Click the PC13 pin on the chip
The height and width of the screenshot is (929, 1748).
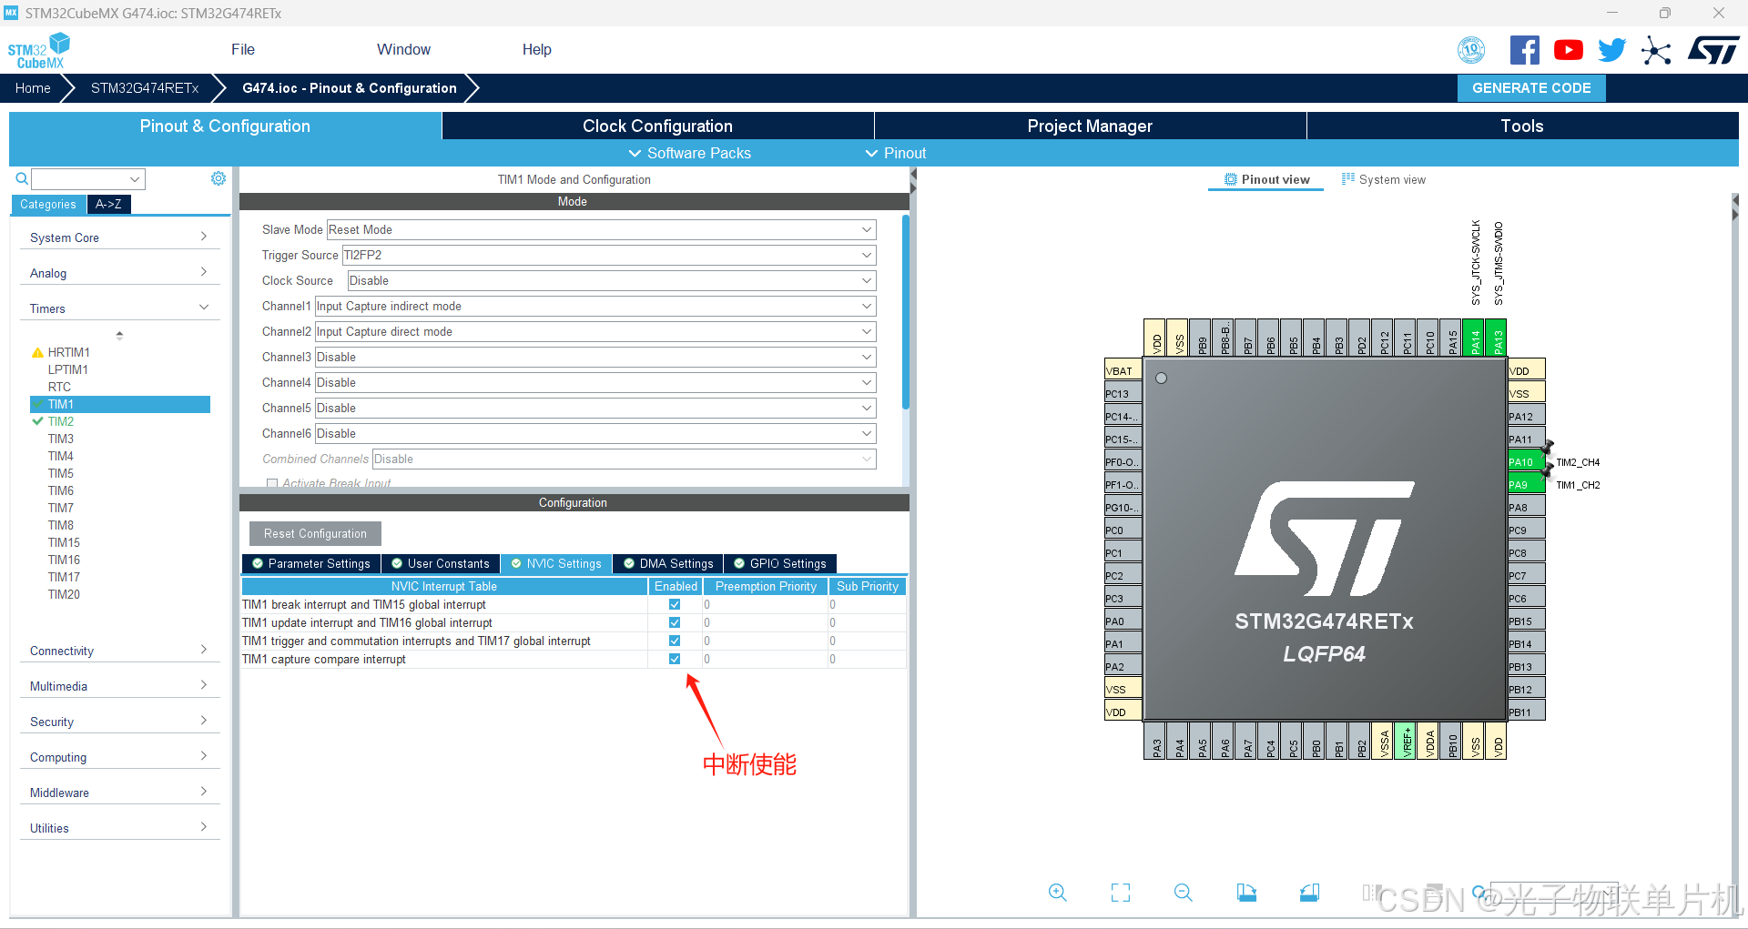(x=1123, y=394)
